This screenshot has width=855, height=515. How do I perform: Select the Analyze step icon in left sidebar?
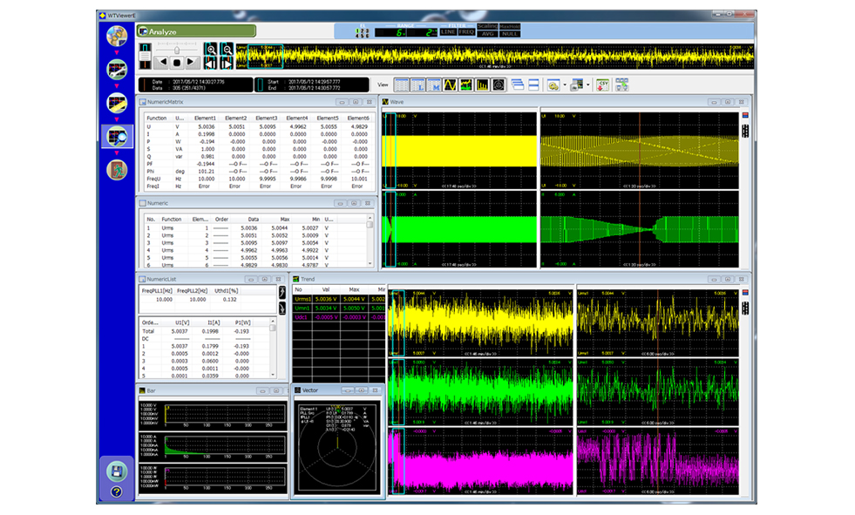[116, 135]
